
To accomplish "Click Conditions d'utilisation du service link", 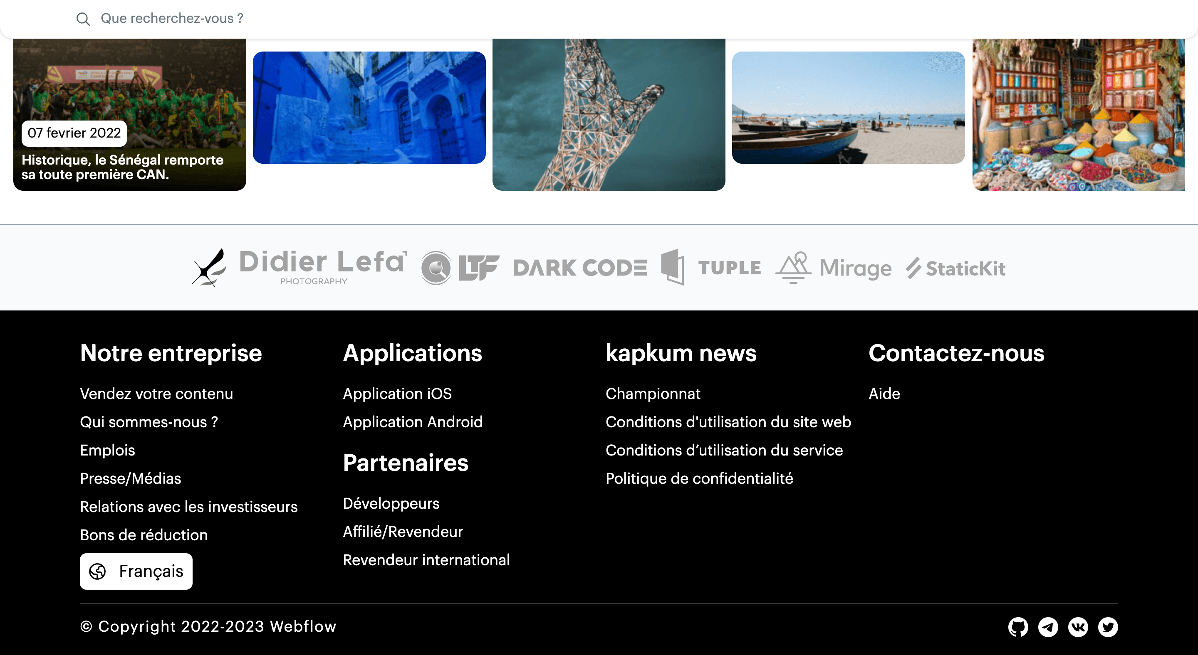I will (x=724, y=450).
